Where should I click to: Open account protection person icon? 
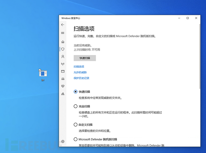[63, 57]
